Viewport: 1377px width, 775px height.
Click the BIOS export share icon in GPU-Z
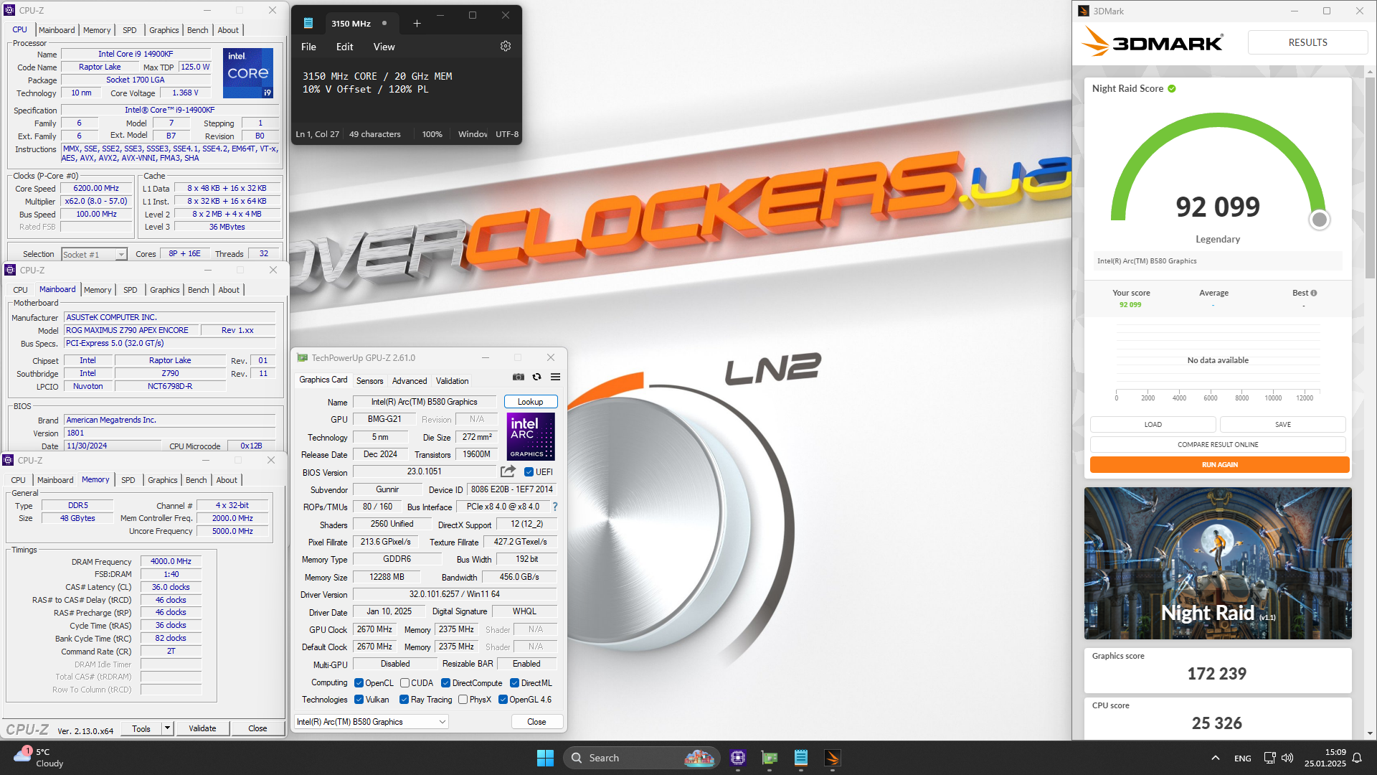pos(508,471)
